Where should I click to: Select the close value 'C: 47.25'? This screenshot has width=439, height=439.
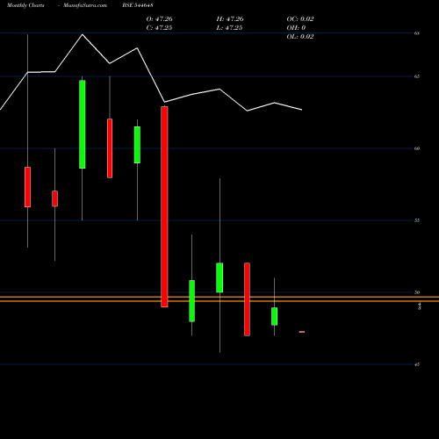(159, 27)
